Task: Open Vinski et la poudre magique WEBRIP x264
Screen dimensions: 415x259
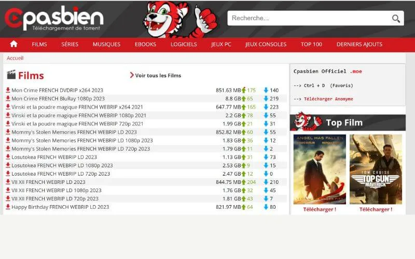Action: [x=77, y=107]
